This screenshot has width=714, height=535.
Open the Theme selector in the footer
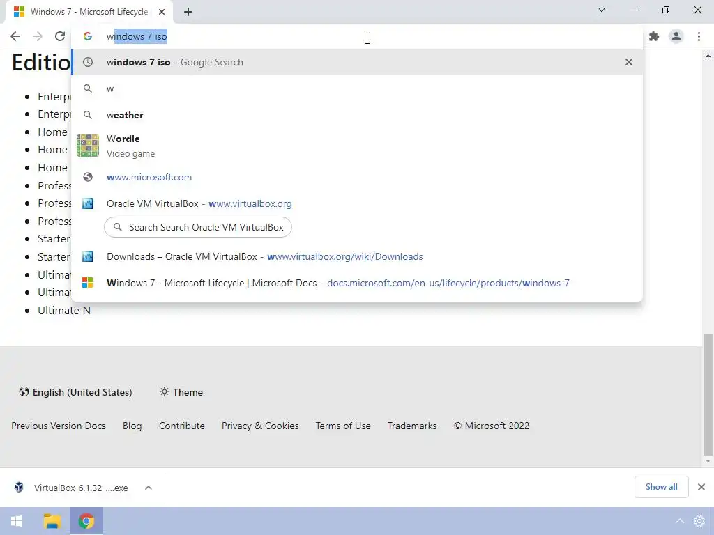[x=181, y=392]
